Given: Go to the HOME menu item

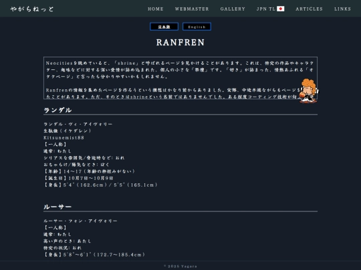Looking at the screenshot, I should click(156, 9).
